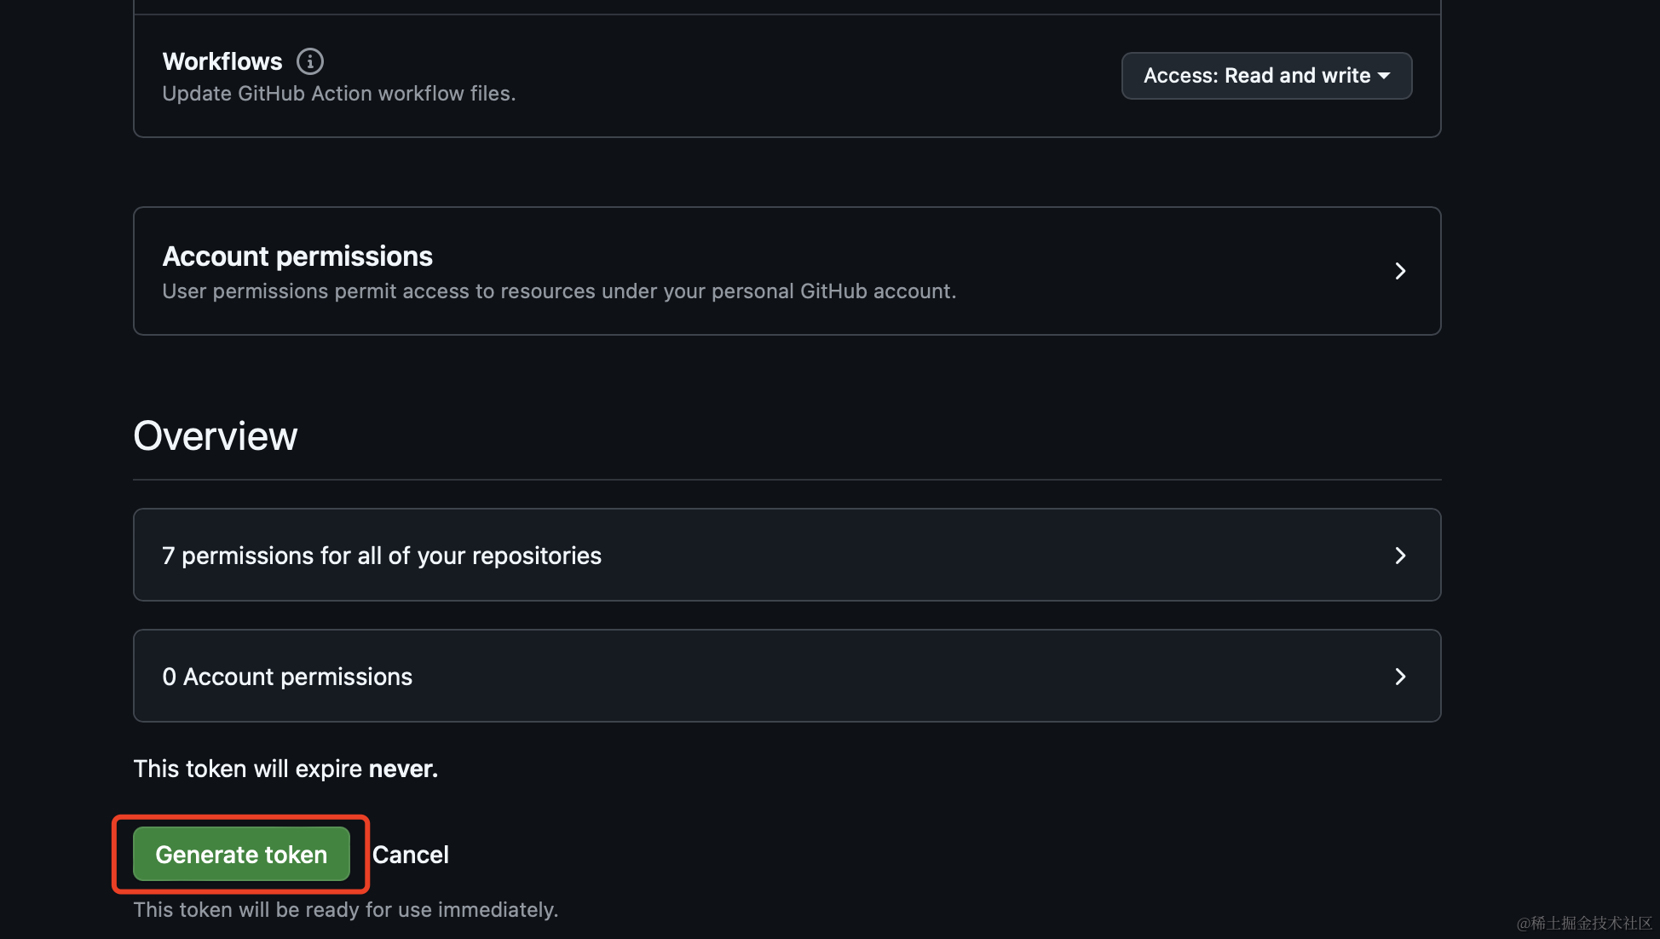Click the Overview section heading
The width and height of the screenshot is (1660, 939).
pyautogui.click(x=216, y=436)
